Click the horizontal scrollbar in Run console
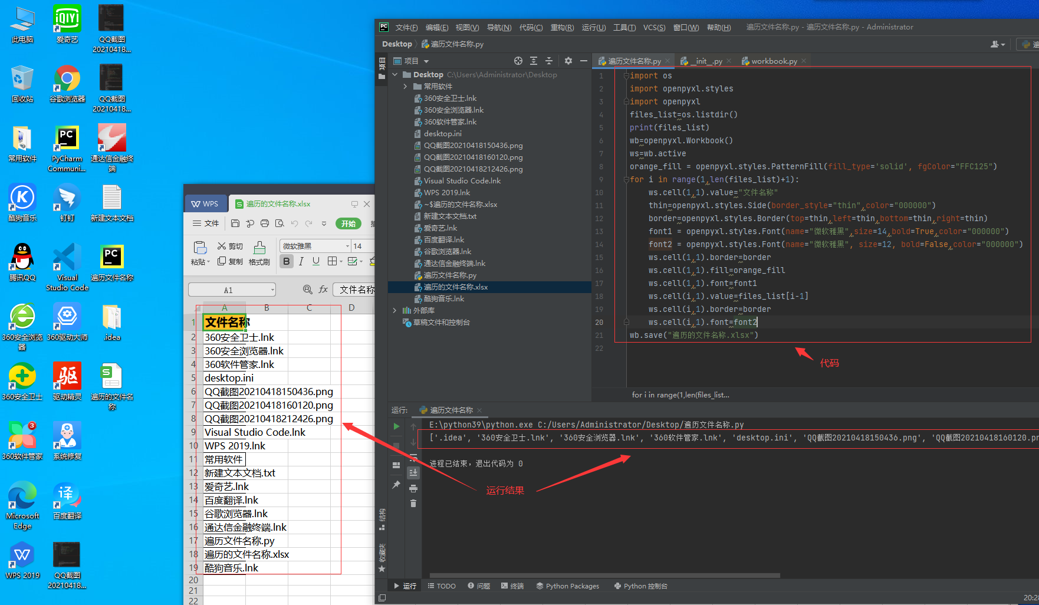Image resolution: width=1039 pixels, height=605 pixels. click(604, 576)
